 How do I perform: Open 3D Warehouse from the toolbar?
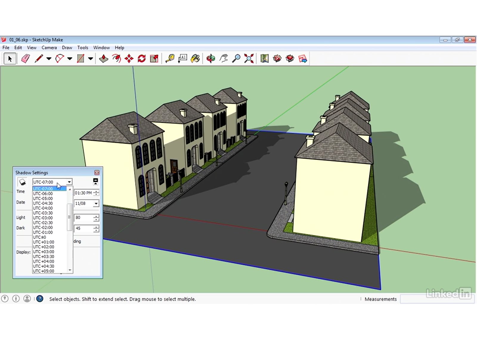click(x=277, y=59)
